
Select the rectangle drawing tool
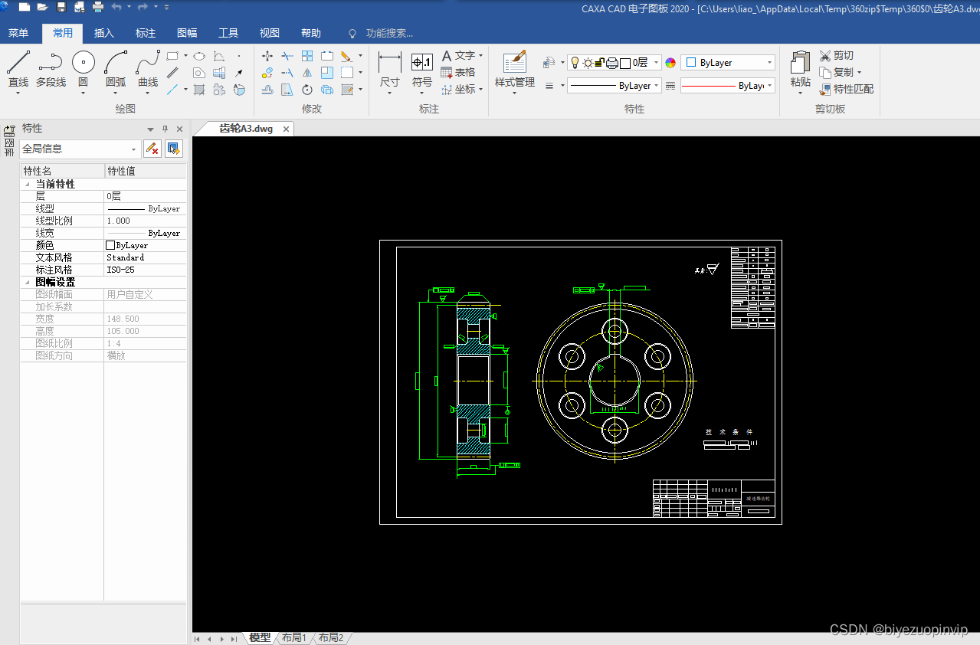pyautogui.click(x=172, y=56)
